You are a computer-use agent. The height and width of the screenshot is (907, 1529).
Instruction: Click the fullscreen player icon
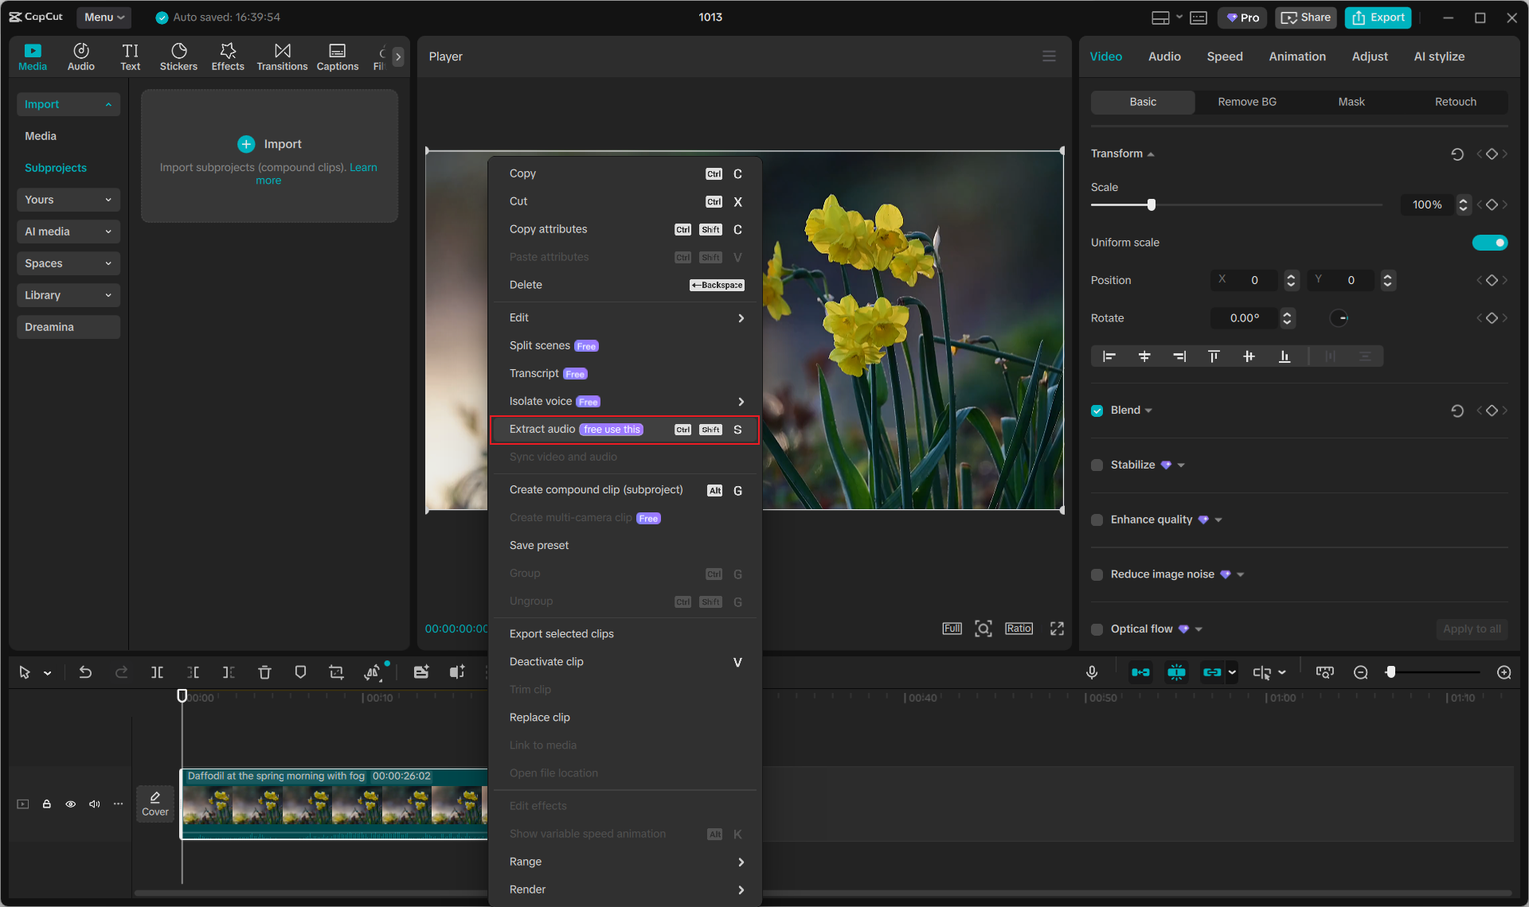pyautogui.click(x=1057, y=629)
